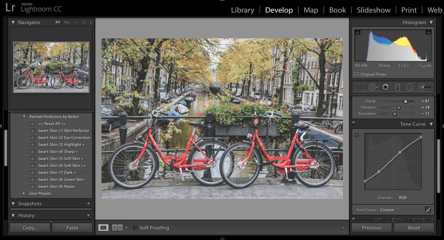This screenshot has width=444, height=240.
Task: Open the Tone Curve point editor icon
Action: pyautogui.click(x=428, y=210)
